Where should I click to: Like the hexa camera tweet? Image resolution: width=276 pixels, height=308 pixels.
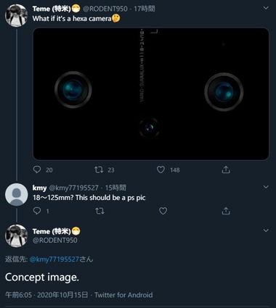(x=161, y=170)
